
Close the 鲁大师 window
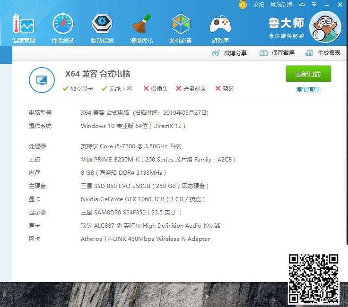[340, 4]
